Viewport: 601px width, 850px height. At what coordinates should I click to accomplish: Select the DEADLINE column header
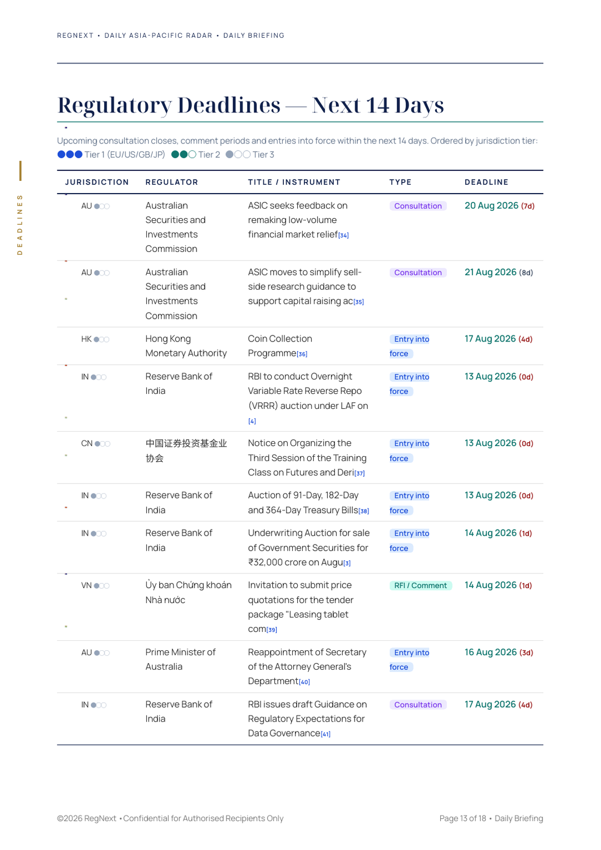(x=487, y=182)
